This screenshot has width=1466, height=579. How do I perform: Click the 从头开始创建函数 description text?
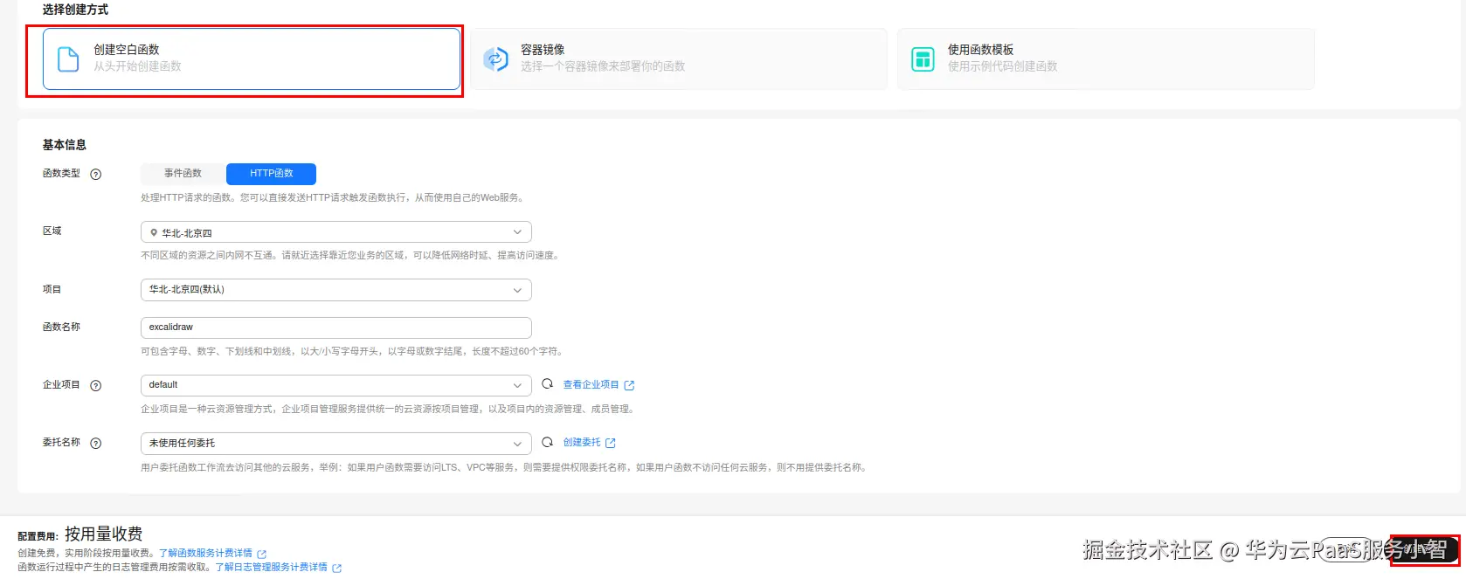(137, 66)
